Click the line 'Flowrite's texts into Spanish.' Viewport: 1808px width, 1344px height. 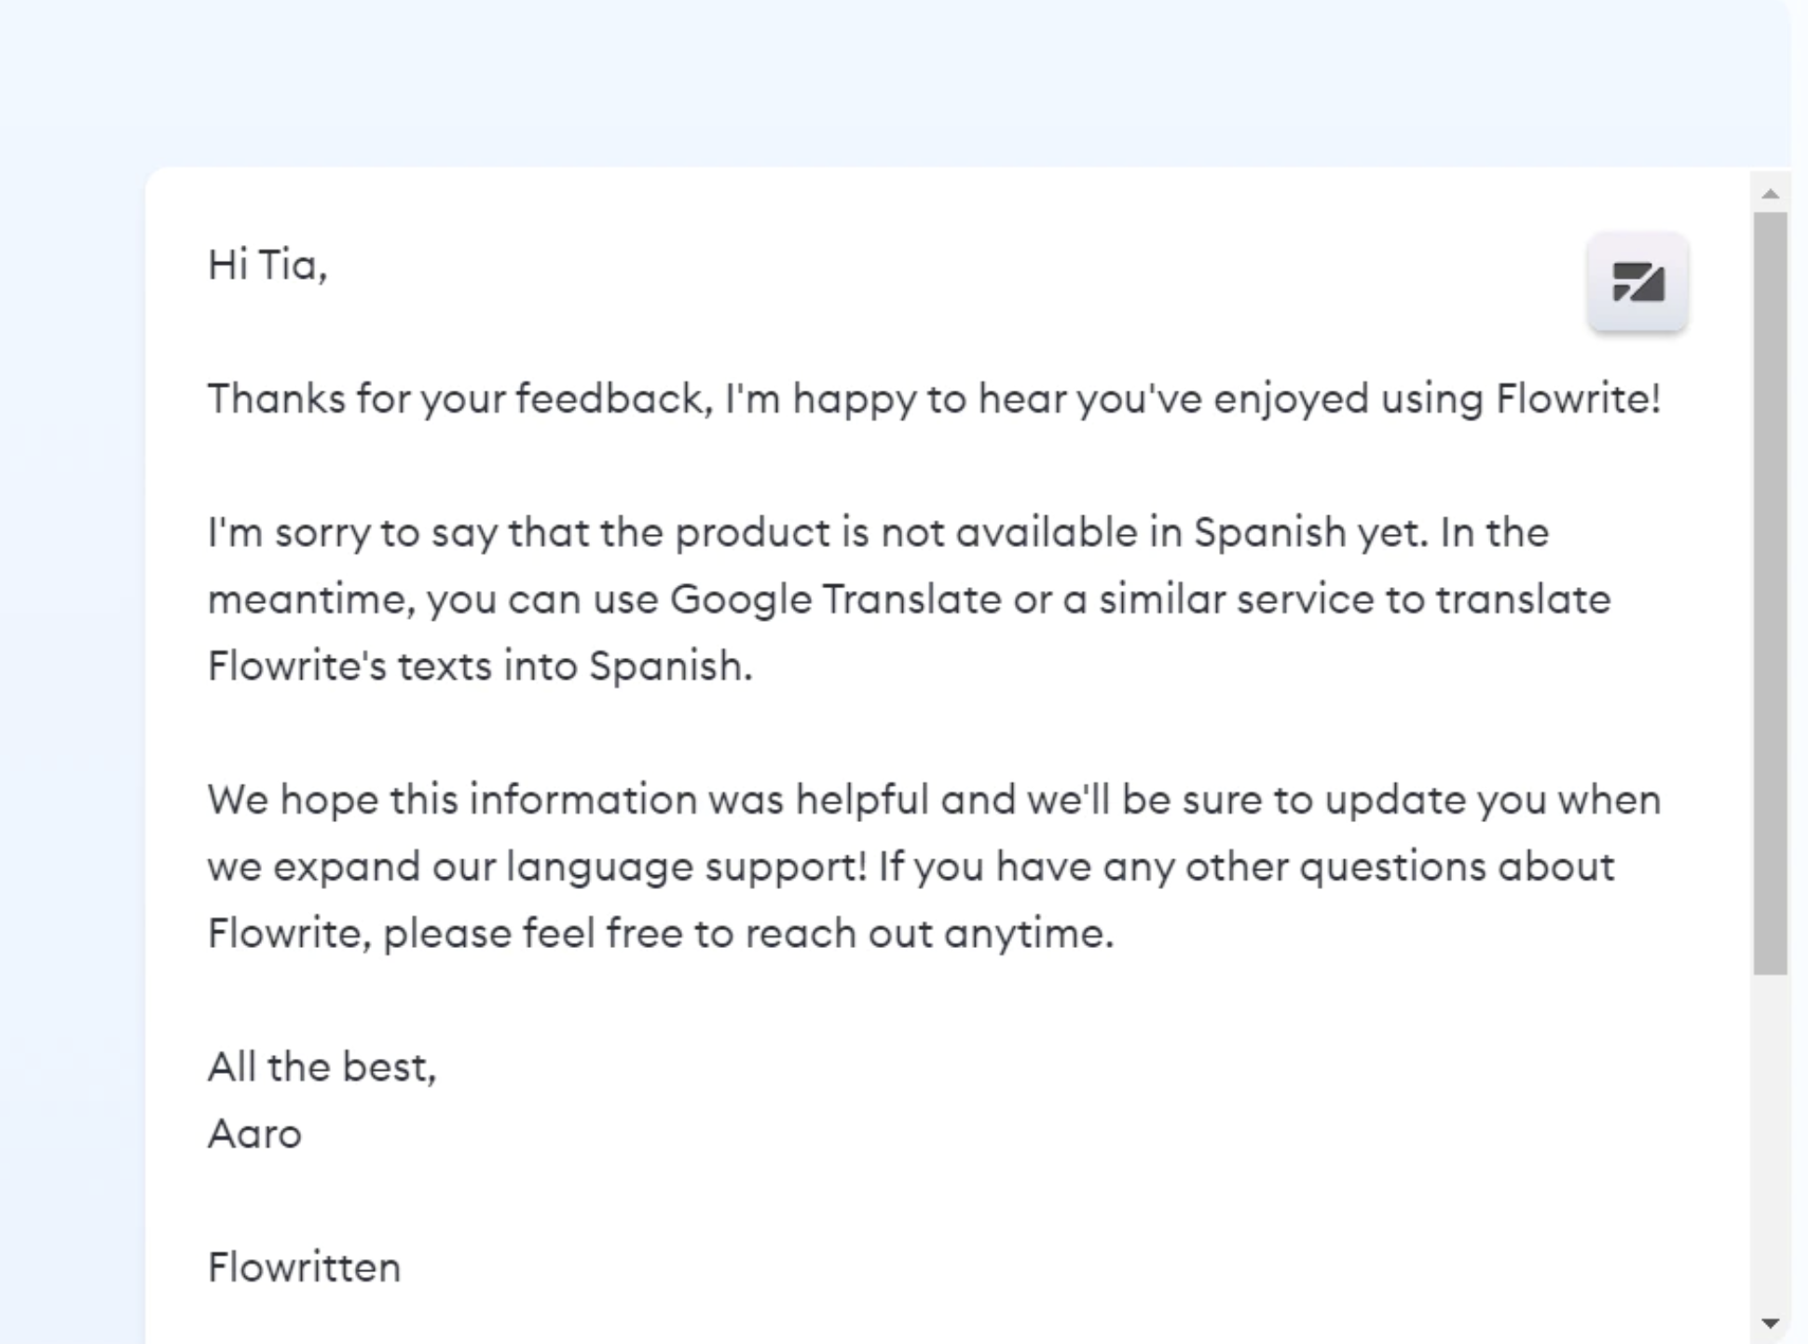pos(480,666)
